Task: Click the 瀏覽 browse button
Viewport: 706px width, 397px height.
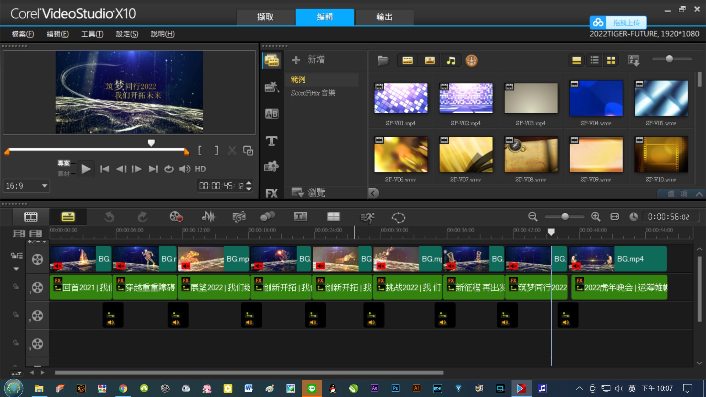Action: tap(308, 192)
